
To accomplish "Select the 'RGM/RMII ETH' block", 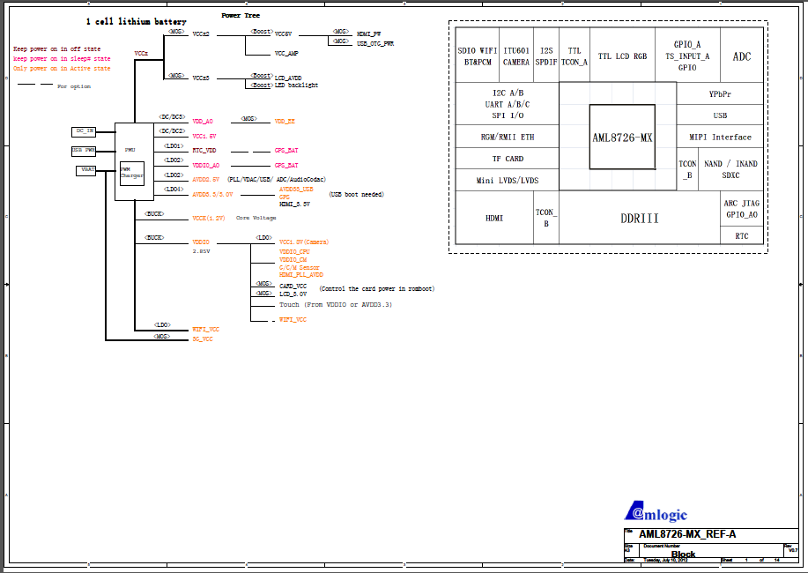I will pos(508,137).
